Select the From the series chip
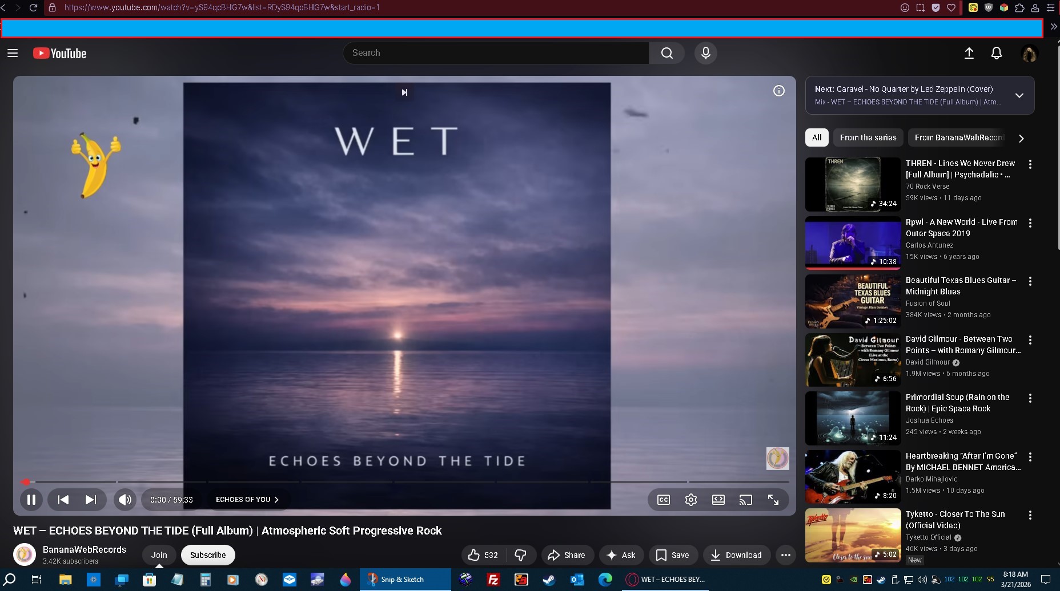This screenshot has height=591, width=1060. pos(868,137)
